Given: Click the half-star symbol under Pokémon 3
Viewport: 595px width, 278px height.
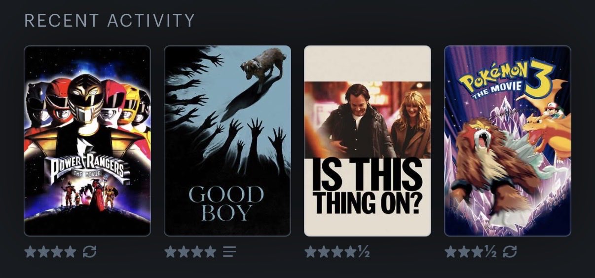Looking at the screenshot, I should point(491,252).
